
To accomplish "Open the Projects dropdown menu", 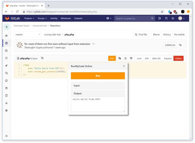I will (29, 18).
